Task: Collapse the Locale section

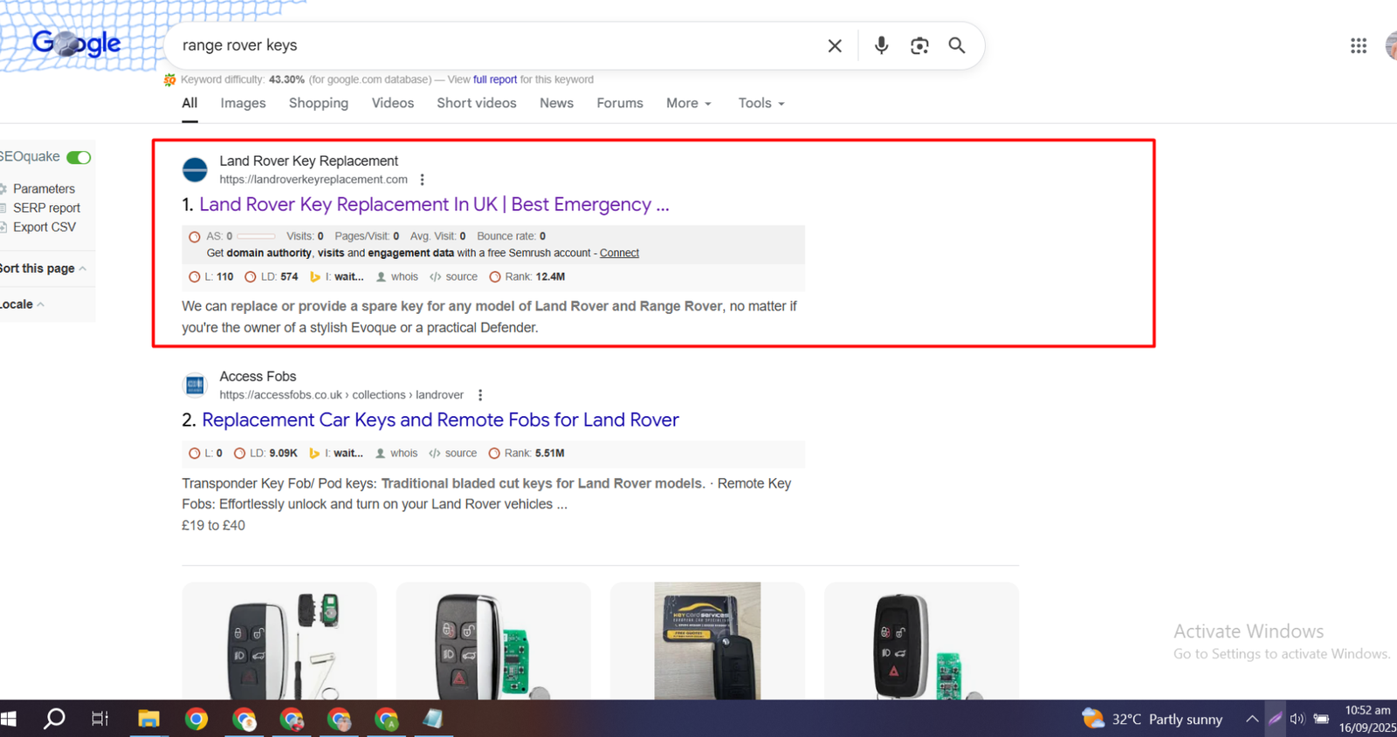Action: click(x=21, y=304)
